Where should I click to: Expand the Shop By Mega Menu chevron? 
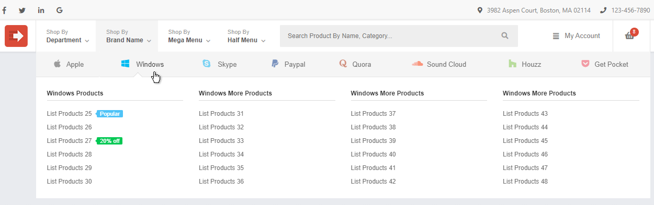pyautogui.click(x=208, y=41)
